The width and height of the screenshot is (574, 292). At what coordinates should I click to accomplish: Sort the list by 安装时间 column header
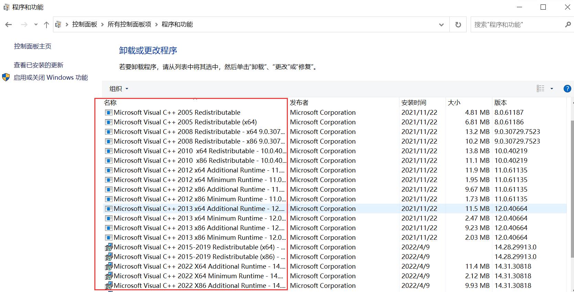pos(414,103)
